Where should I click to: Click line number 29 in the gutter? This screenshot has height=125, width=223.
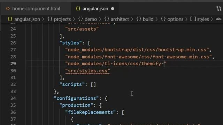[13, 64]
